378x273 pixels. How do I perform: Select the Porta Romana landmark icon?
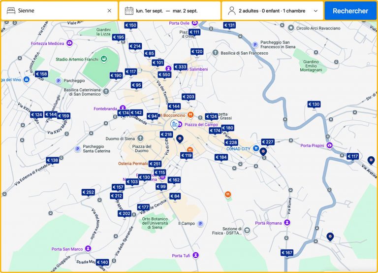click(287, 223)
